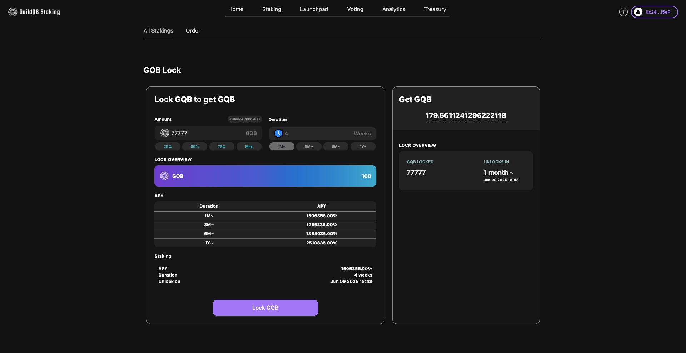
Task: Click the GQB token icon in Amount field
Action: 165,133
